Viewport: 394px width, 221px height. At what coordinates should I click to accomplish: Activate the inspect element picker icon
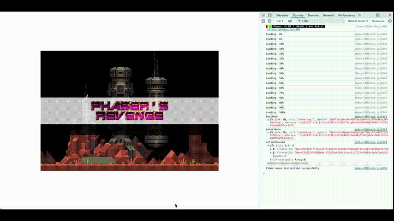tap(263, 15)
